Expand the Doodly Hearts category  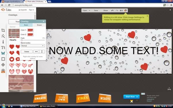21,79
